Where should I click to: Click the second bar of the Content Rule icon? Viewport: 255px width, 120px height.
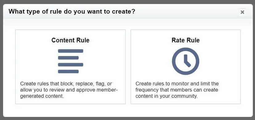coord(68,58)
